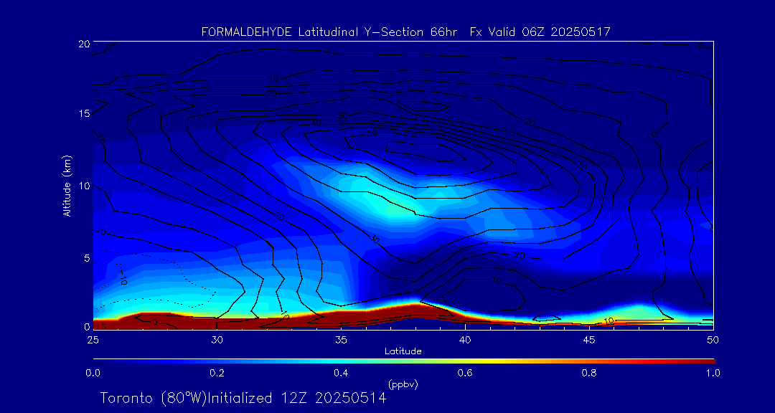This screenshot has width=775, height=413.
Task: Click the "Latitude" x-axis label
Action: [x=403, y=351]
